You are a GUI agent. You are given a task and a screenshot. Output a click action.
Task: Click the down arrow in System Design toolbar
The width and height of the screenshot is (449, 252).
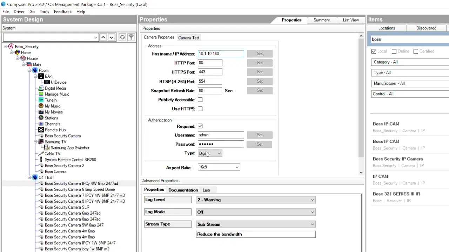112,37
